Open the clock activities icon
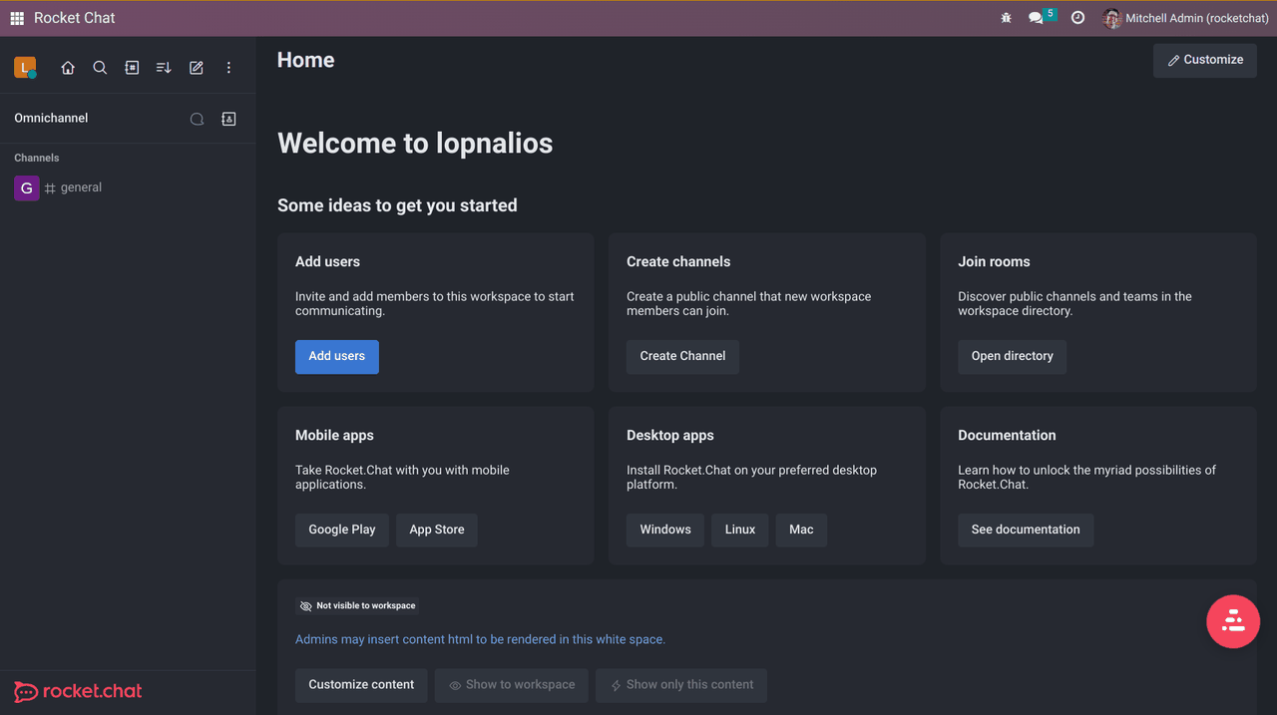The height and width of the screenshot is (715, 1277). point(1077,18)
